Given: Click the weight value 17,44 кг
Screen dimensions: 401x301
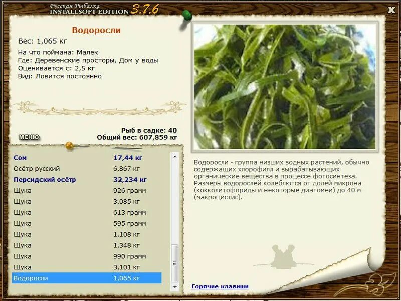Looking at the screenshot, I should [128, 158].
